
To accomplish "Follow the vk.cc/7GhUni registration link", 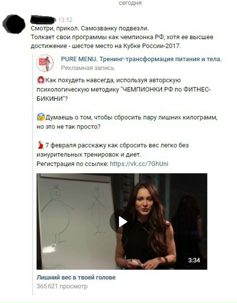I will coord(139,164).
